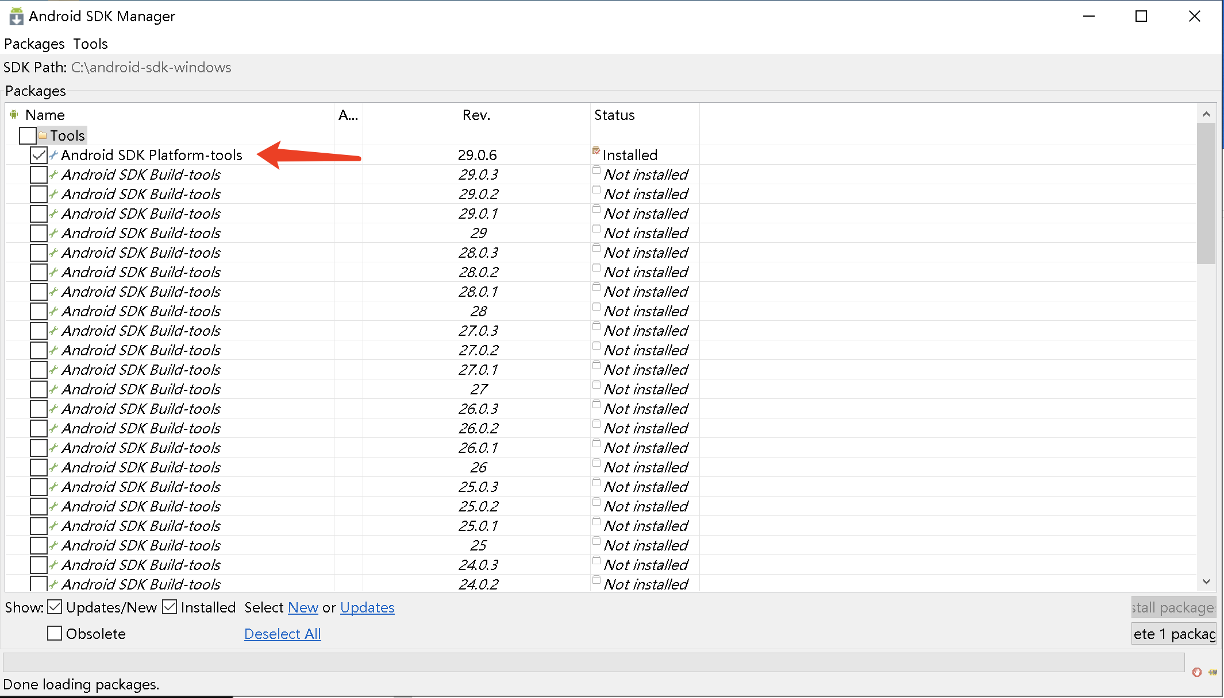Open the Packages menu
The height and width of the screenshot is (698, 1224).
pos(34,44)
